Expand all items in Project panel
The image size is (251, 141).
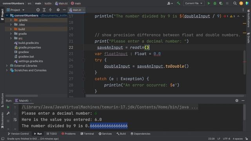tap(44, 10)
